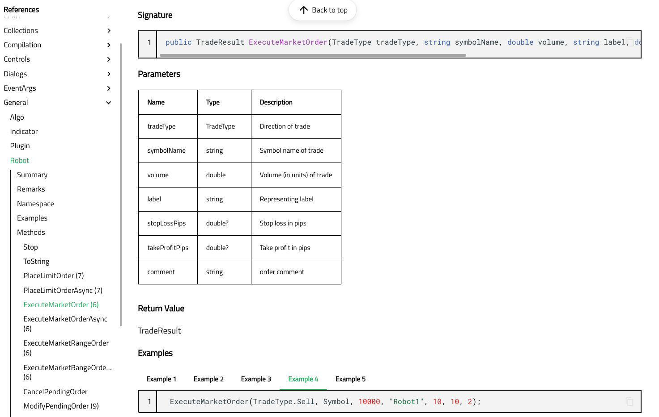Click the stopLossPips parameter cell
Image resolution: width=659 pixels, height=417 pixels.
(x=168, y=223)
